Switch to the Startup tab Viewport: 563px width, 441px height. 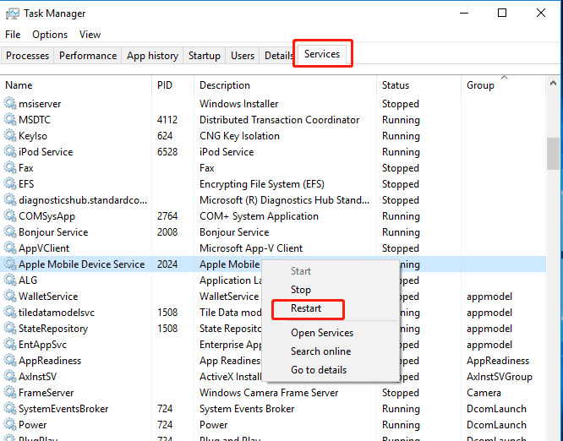coord(205,56)
